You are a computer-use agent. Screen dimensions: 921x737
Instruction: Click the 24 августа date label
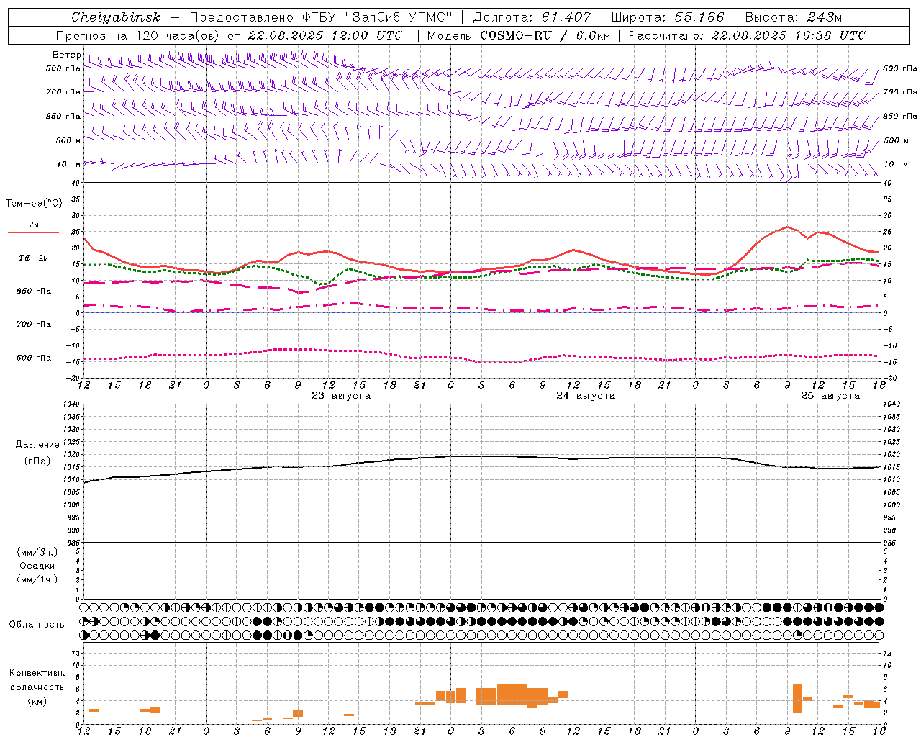click(586, 396)
